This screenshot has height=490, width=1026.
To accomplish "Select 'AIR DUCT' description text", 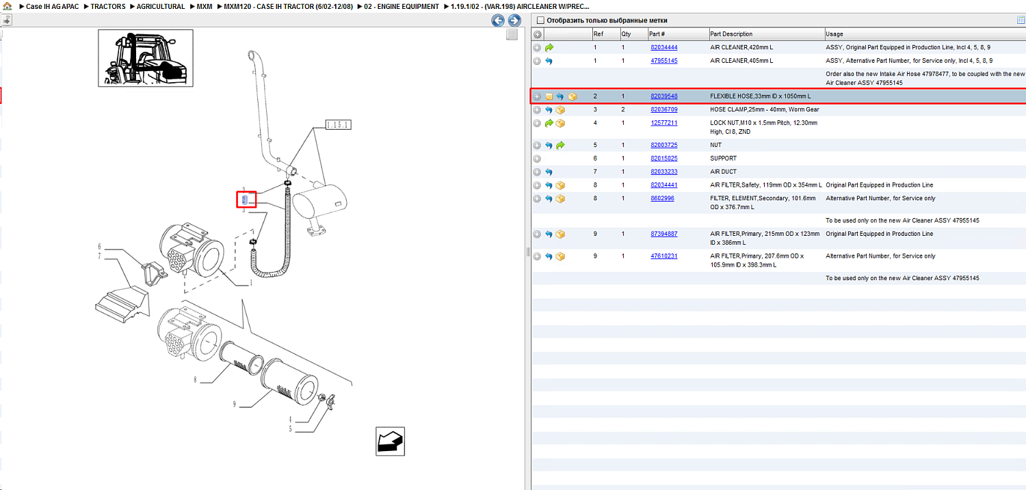I will click(x=724, y=172).
